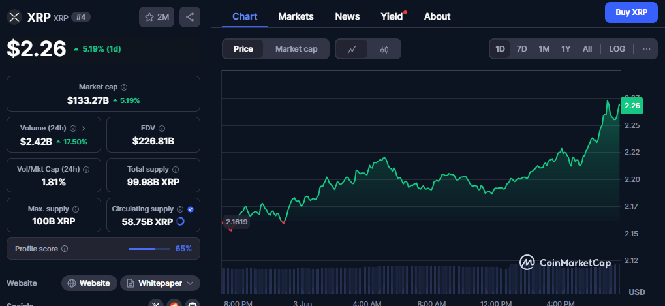Click the 65% profile score value

coord(183,249)
